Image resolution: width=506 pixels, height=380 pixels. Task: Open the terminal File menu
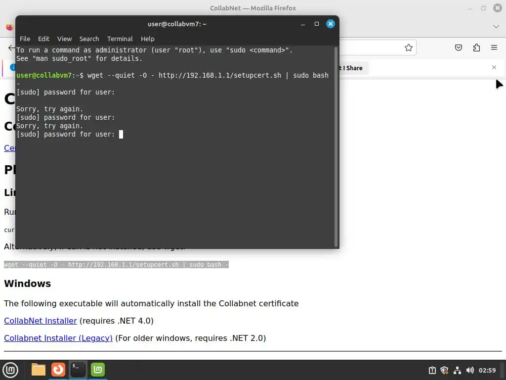[25, 39]
